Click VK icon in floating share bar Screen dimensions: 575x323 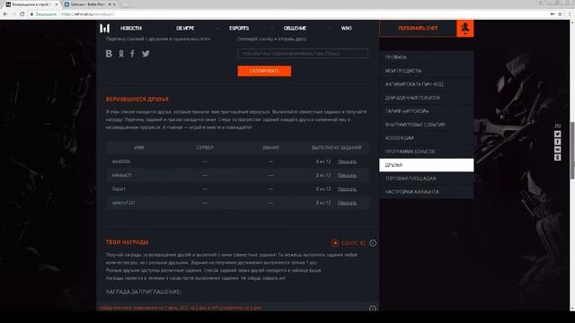click(557, 150)
